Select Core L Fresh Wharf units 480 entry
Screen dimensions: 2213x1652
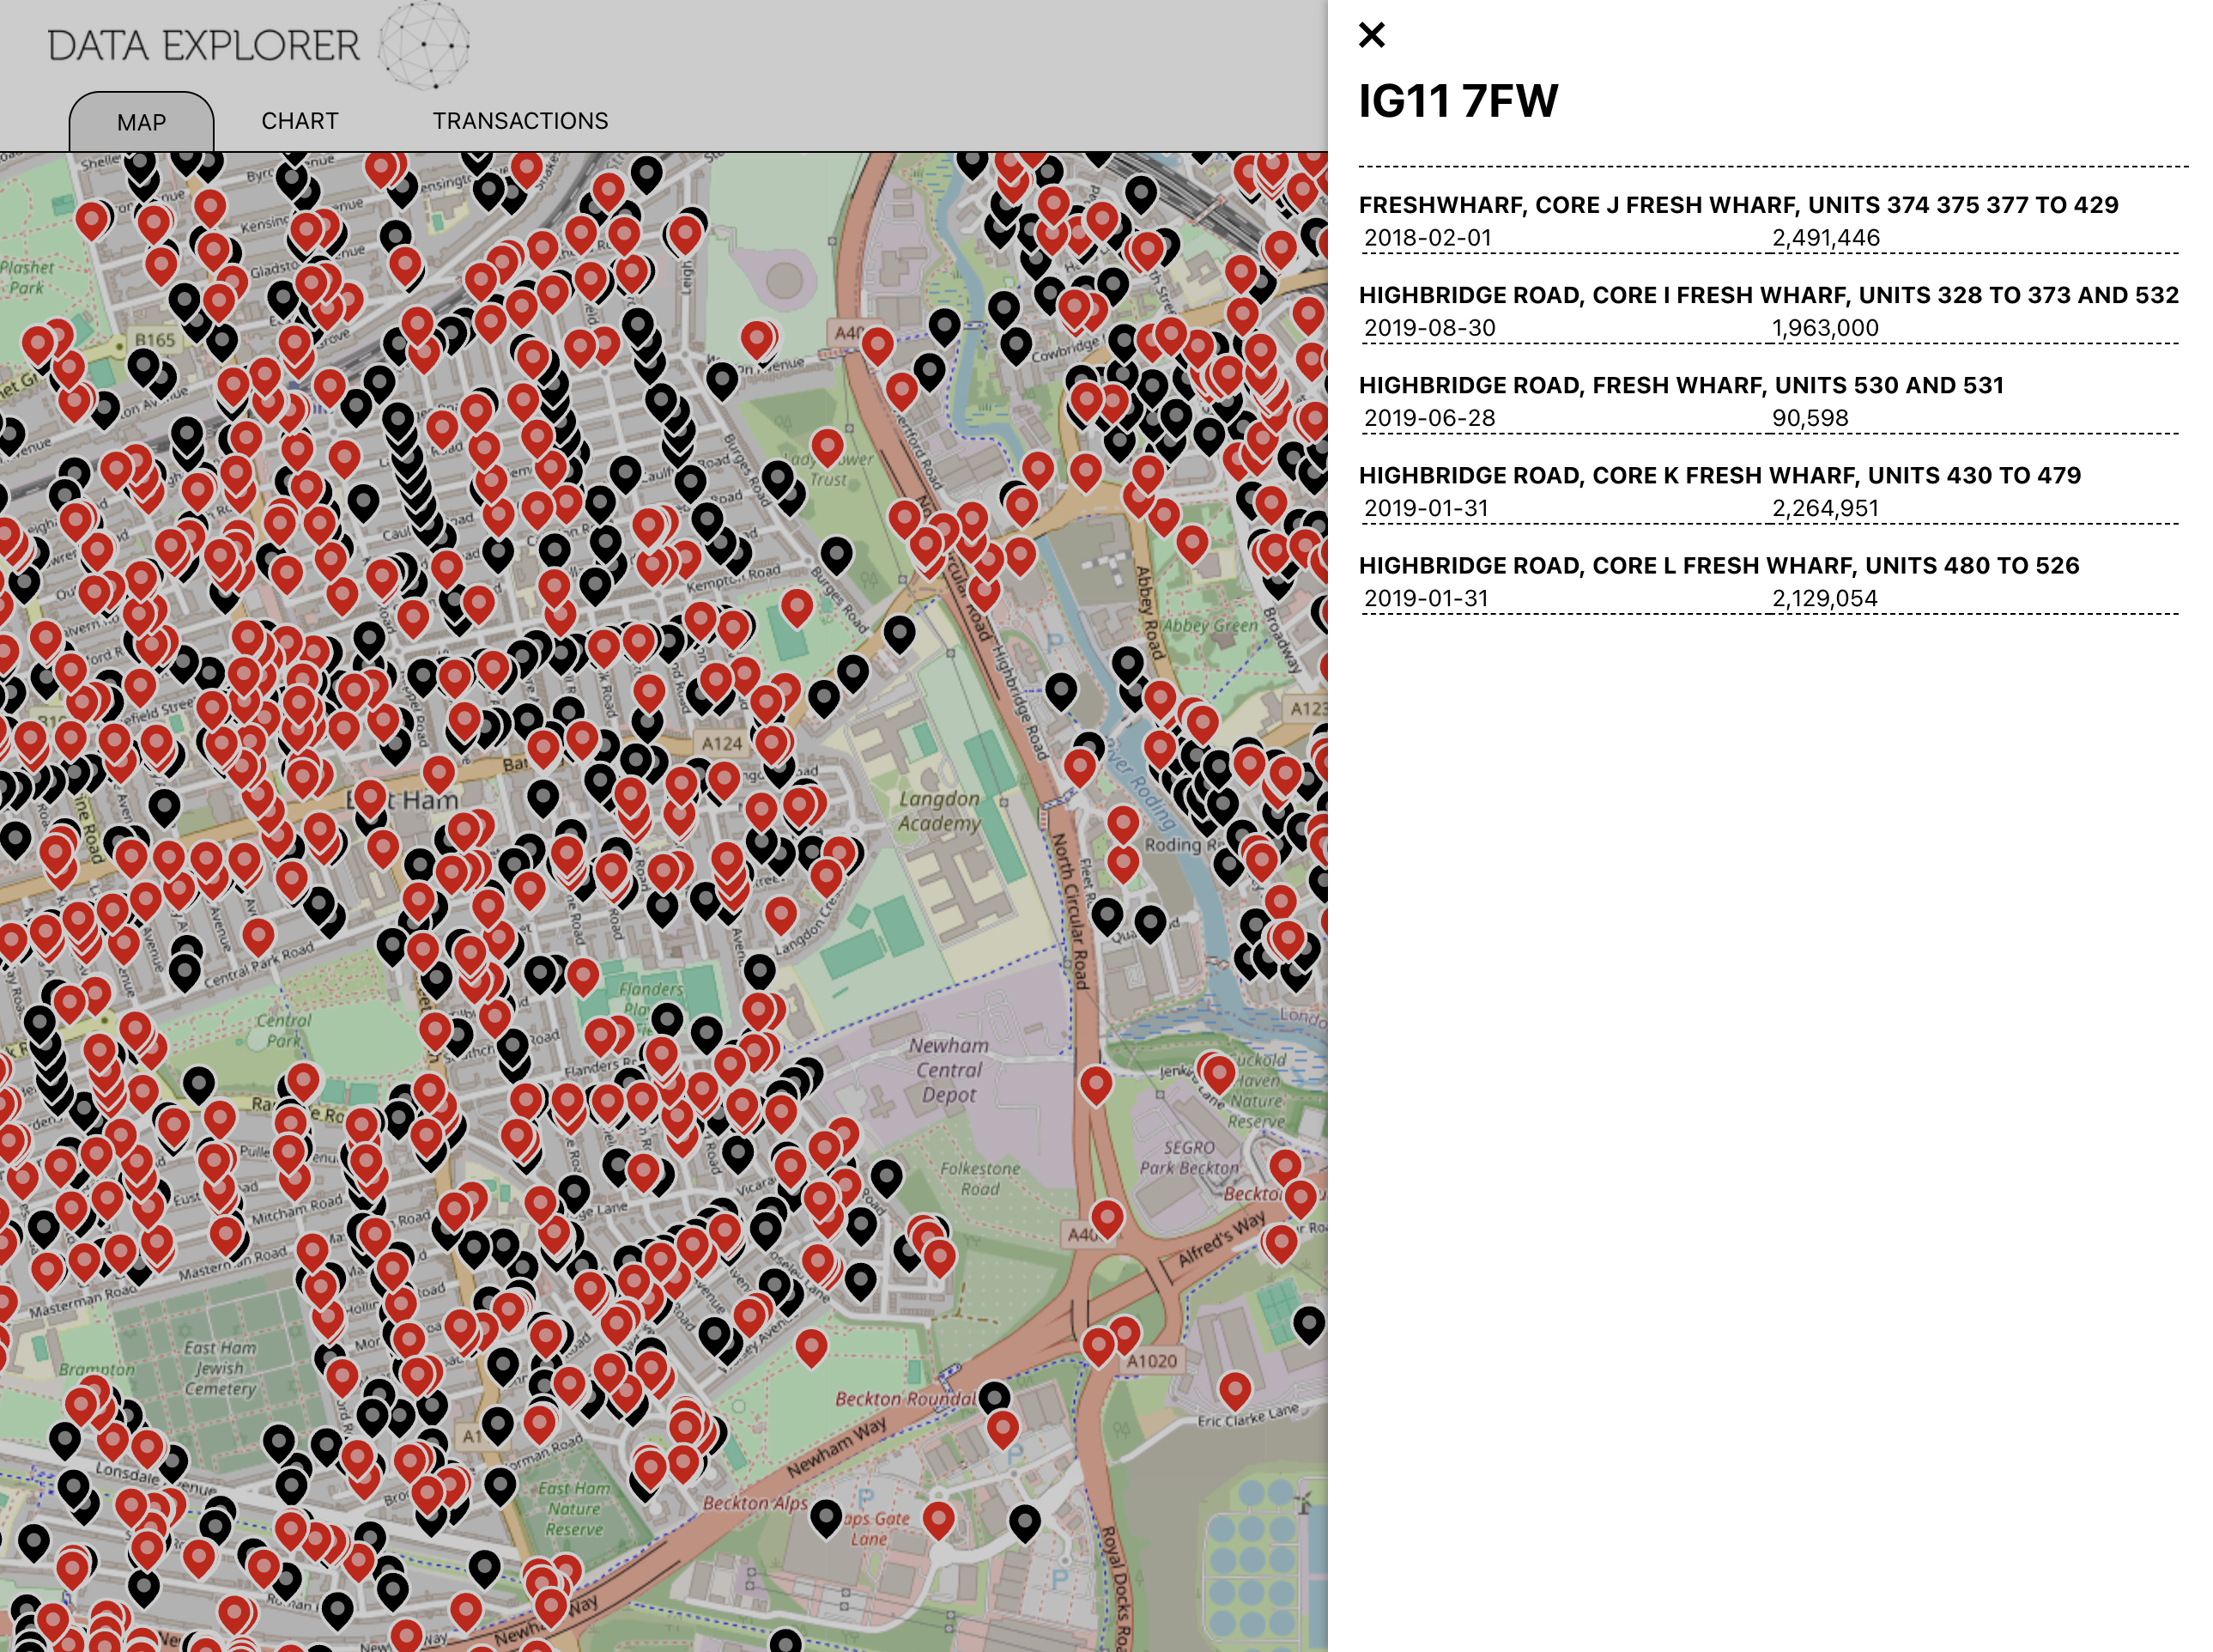pos(1719,565)
